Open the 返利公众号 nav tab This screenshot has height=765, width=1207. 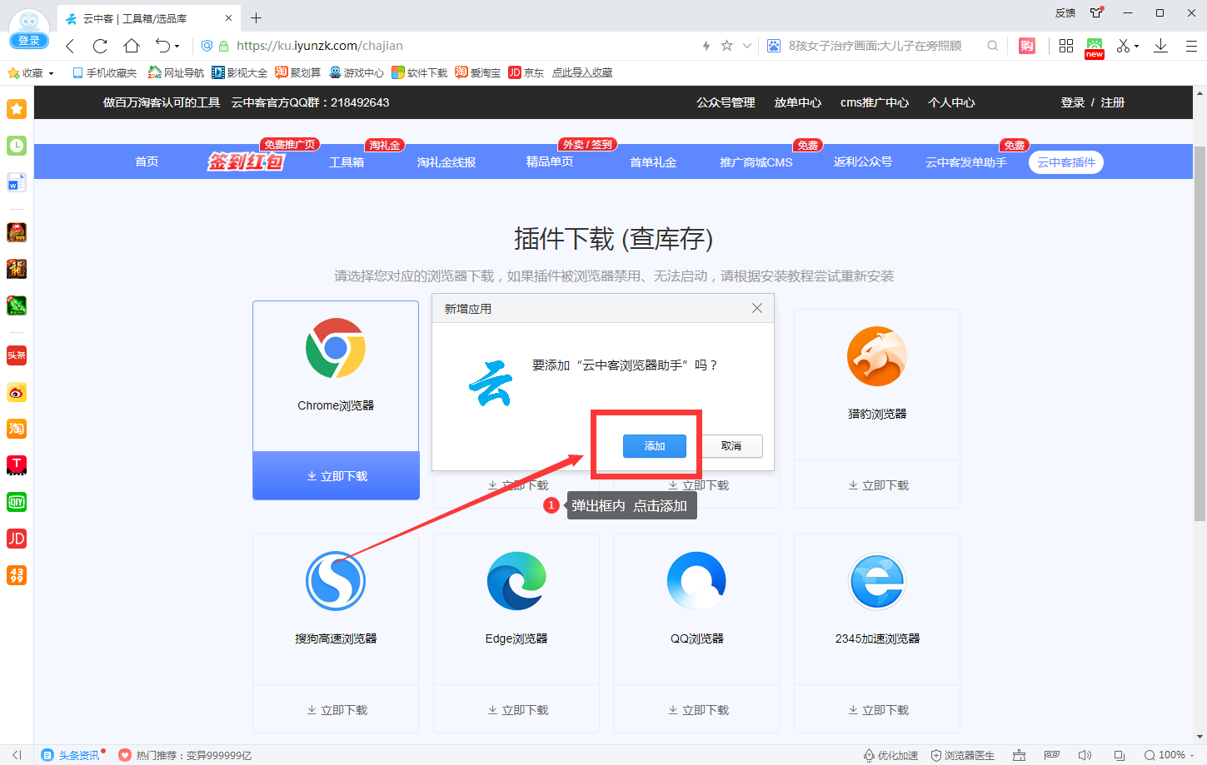[x=863, y=161]
